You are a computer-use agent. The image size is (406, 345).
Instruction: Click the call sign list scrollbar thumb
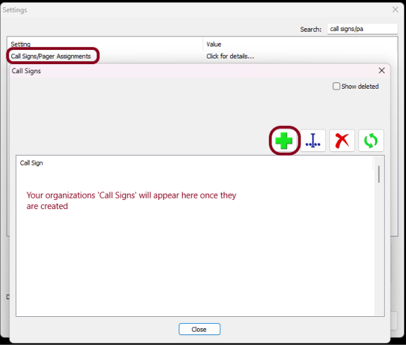coord(379,175)
